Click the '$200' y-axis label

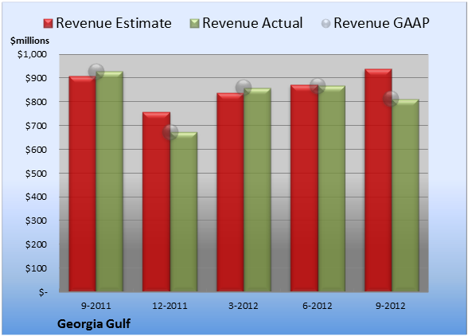36,245
